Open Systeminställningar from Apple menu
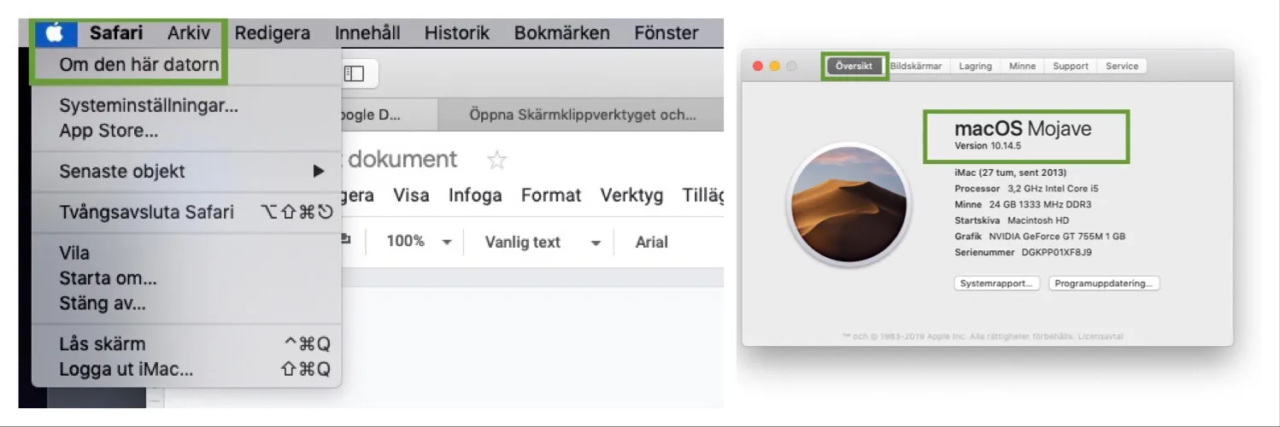 coord(149,106)
